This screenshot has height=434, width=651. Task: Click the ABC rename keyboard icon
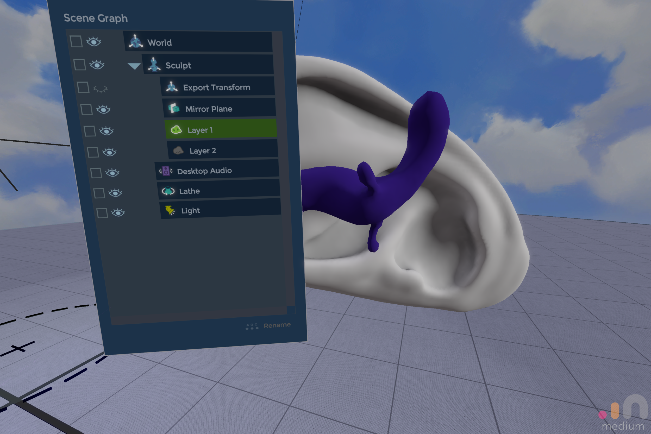(x=252, y=326)
